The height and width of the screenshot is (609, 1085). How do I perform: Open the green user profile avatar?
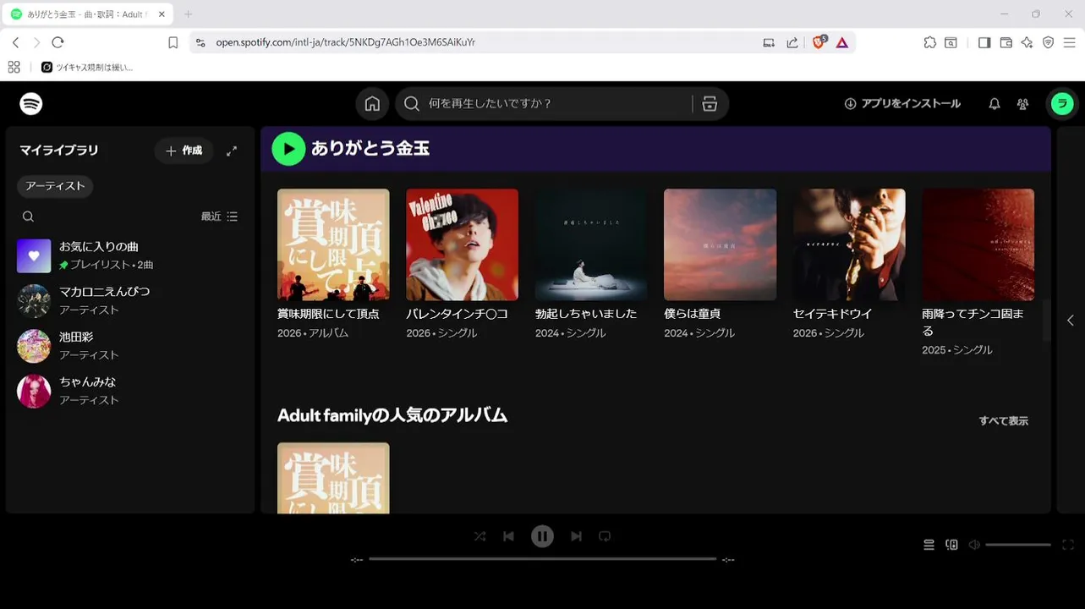1062,104
